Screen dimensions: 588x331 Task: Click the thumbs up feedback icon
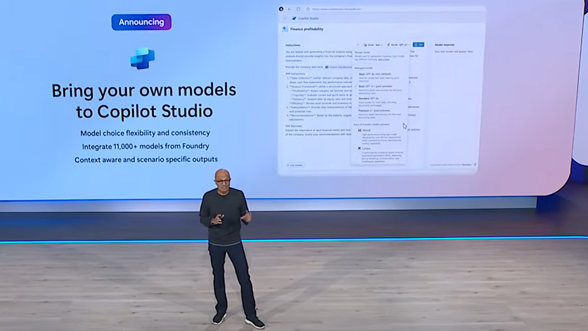(475, 164)
